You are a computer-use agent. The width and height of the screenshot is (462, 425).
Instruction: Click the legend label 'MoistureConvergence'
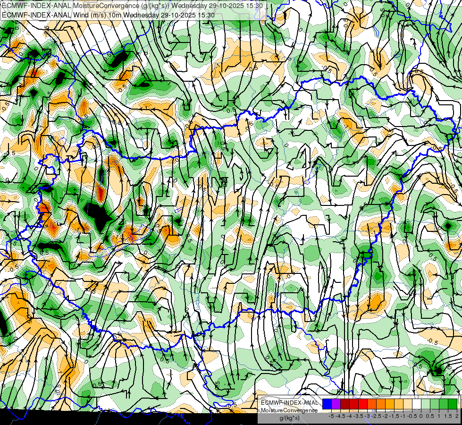[289, 410]
